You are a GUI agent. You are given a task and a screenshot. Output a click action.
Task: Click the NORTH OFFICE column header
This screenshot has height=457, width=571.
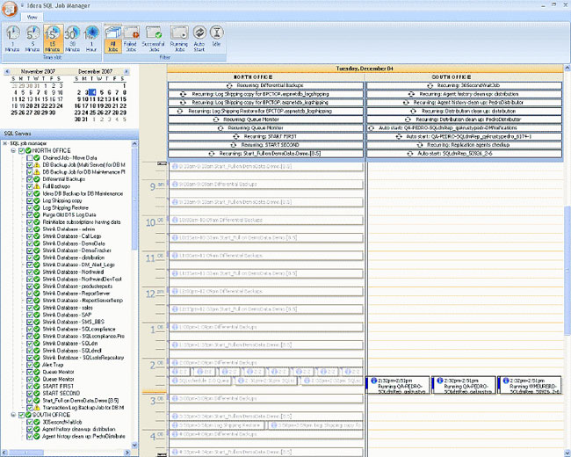(x=266, y=76)
